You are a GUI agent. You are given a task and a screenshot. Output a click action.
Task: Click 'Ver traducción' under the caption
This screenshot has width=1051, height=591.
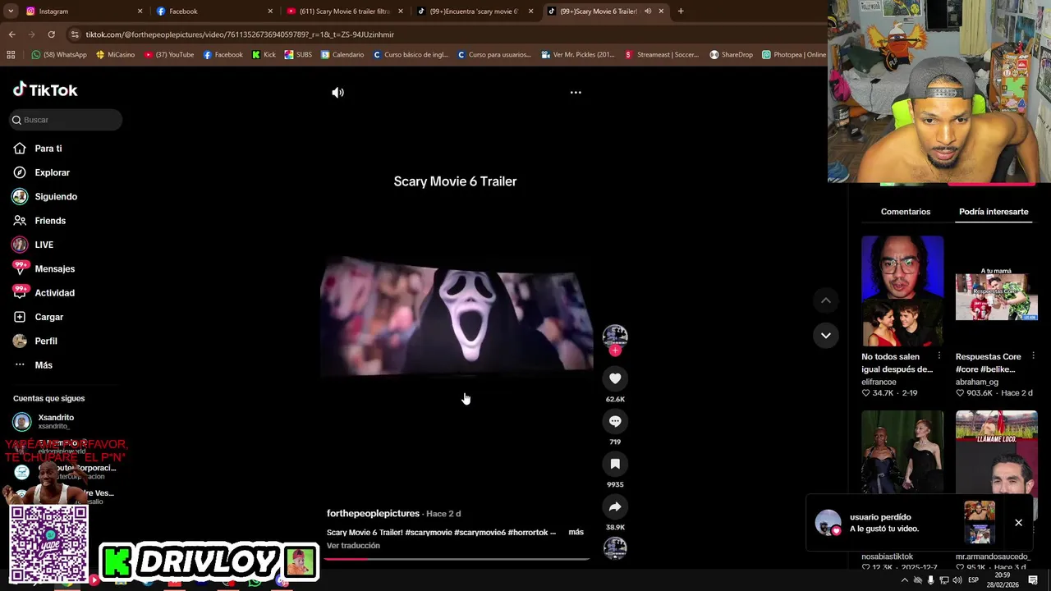[x=353, y=546]
